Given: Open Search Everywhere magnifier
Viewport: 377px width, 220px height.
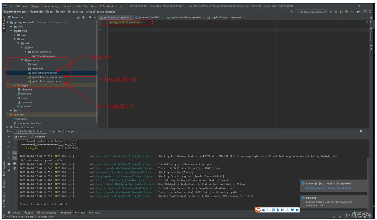Looking at the screenshot, I should (x=371, y=12).
